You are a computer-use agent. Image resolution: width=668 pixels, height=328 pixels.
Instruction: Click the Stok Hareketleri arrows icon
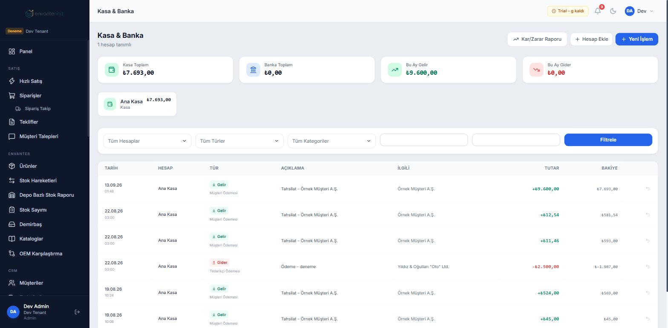[12, 181]
